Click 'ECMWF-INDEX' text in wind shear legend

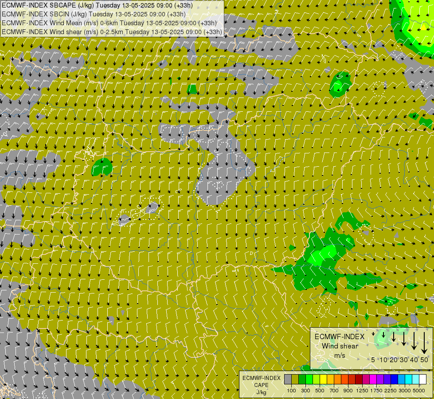340,336
